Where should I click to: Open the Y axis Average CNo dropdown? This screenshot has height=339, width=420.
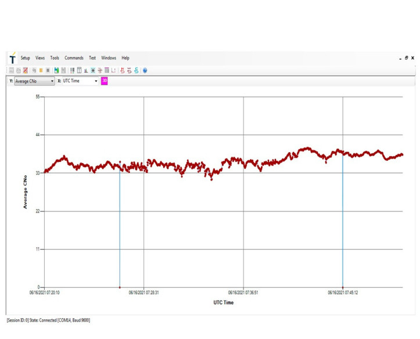tap(52, 81)
